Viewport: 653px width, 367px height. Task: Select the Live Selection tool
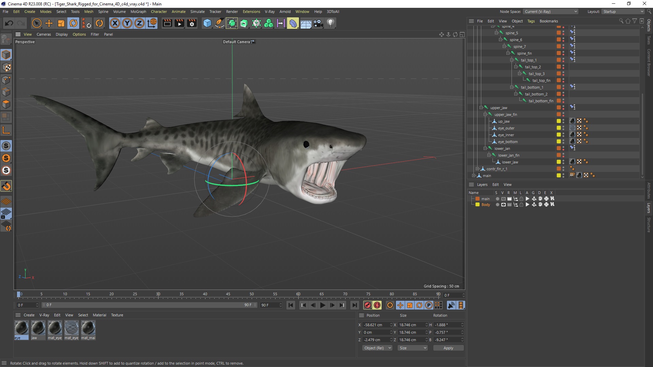(36, 23)
